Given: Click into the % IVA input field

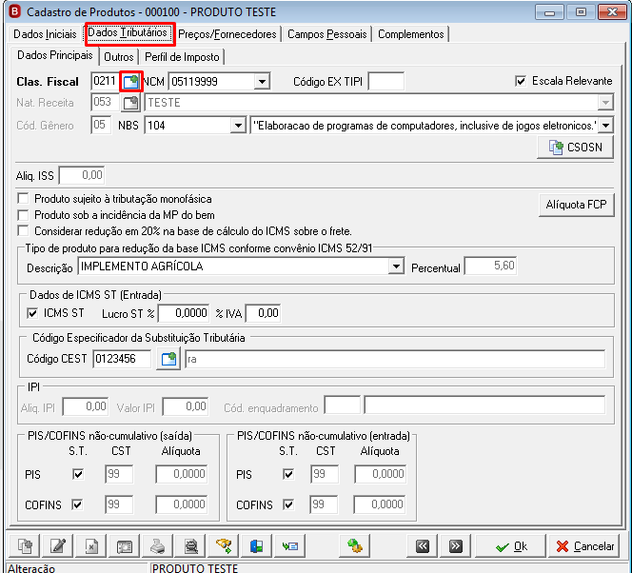Looking at the screenshot, I should [x=263, y=313].
